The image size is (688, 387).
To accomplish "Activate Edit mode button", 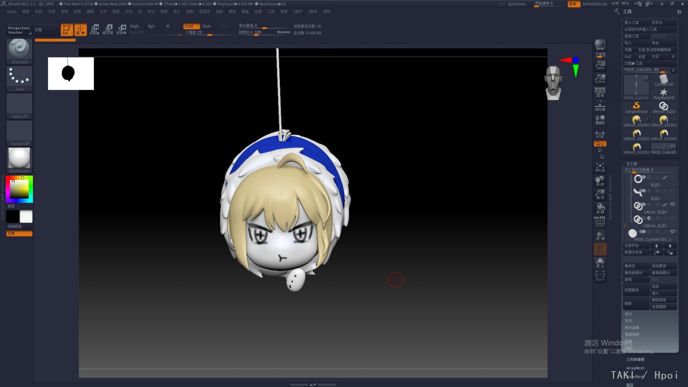I will 66,30.
